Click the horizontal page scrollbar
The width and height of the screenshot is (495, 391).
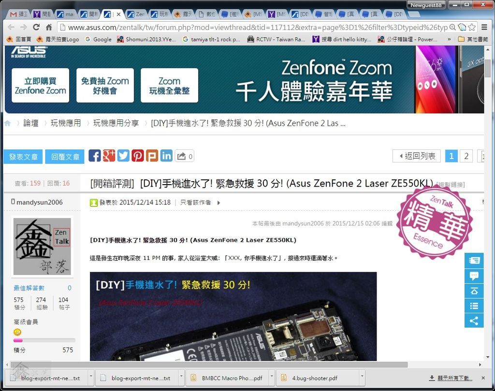209,364
